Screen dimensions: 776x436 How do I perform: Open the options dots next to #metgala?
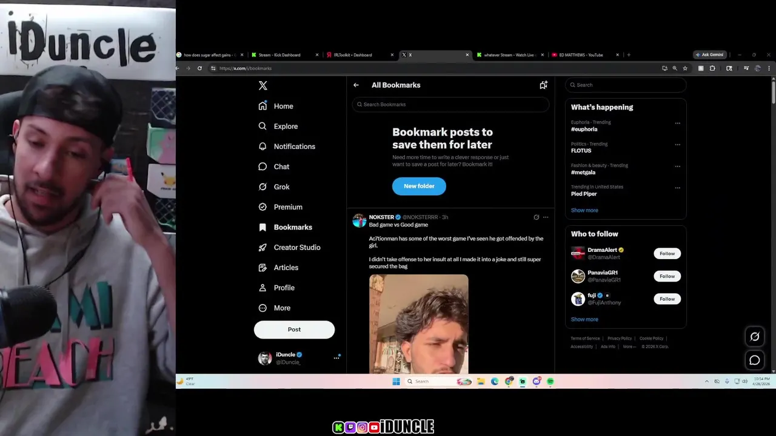point(677,166)
